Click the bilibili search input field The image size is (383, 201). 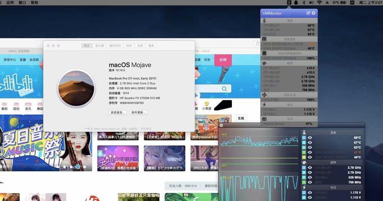pyautogui.click(x=208, y=88)
